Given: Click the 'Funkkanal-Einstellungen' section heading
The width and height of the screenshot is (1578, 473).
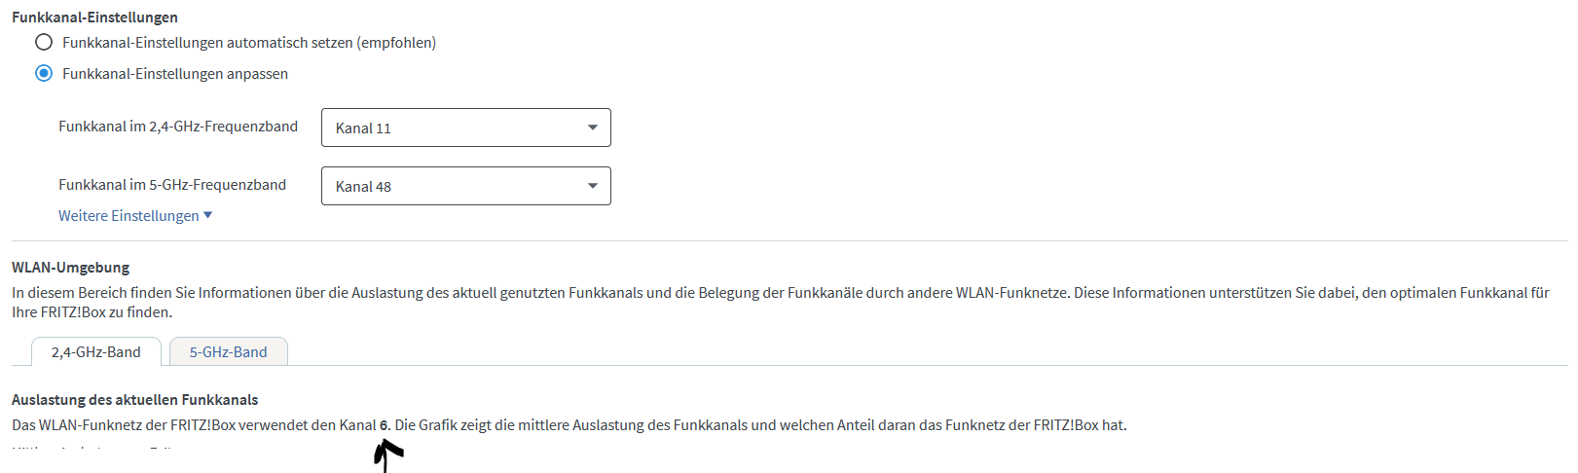Looking at the screenshot, I should coord(94,18).
